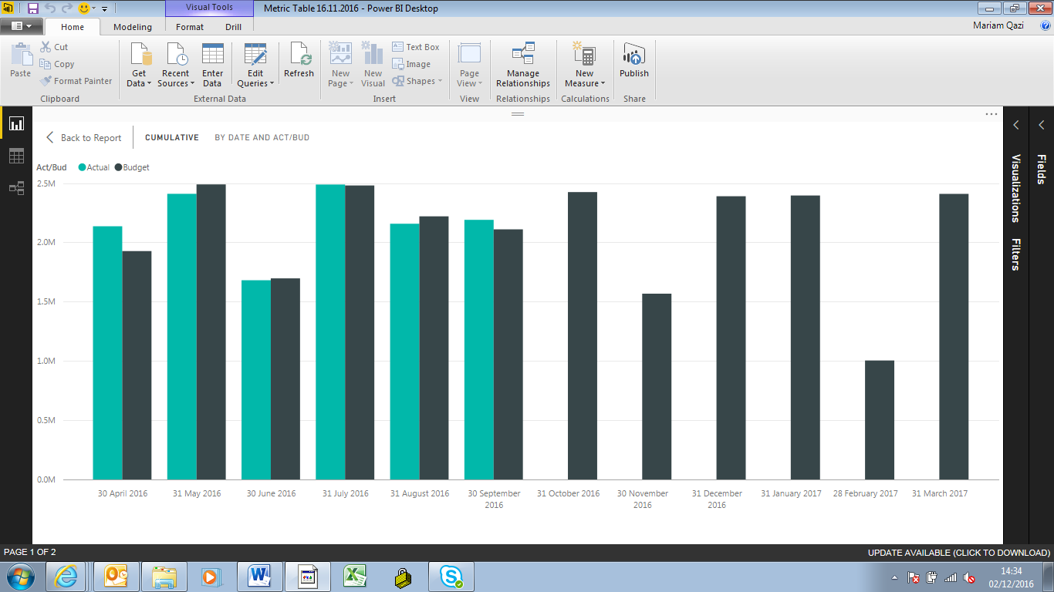
Task: Open the Format ribbon tab
Action: 190,27
